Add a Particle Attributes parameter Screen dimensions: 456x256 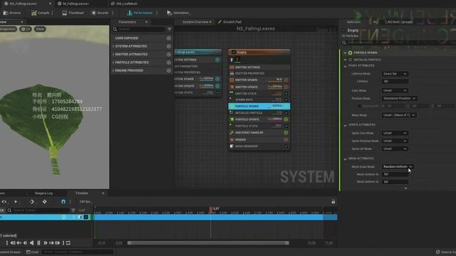(x=169, y=63)
